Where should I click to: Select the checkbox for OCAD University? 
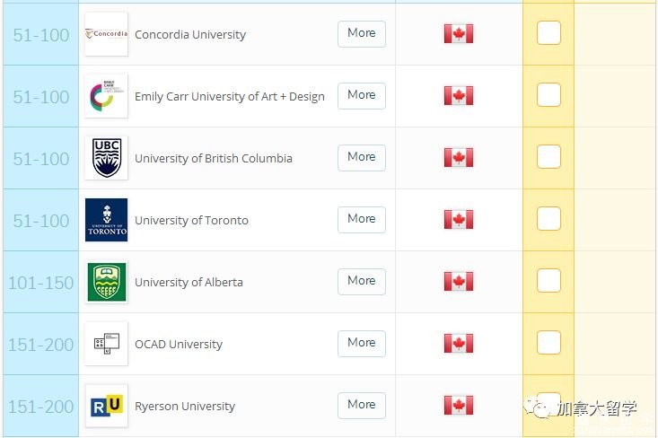(x=548, y=342)
